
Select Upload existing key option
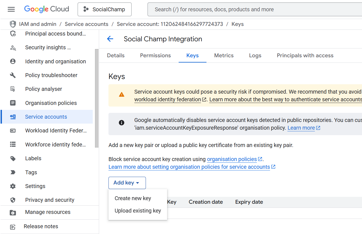coord(138,211)
